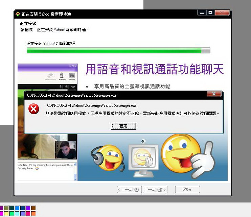
Task: Click the heading 用語音和視訊通話功能聊天
Action: (x=155, y=69)
